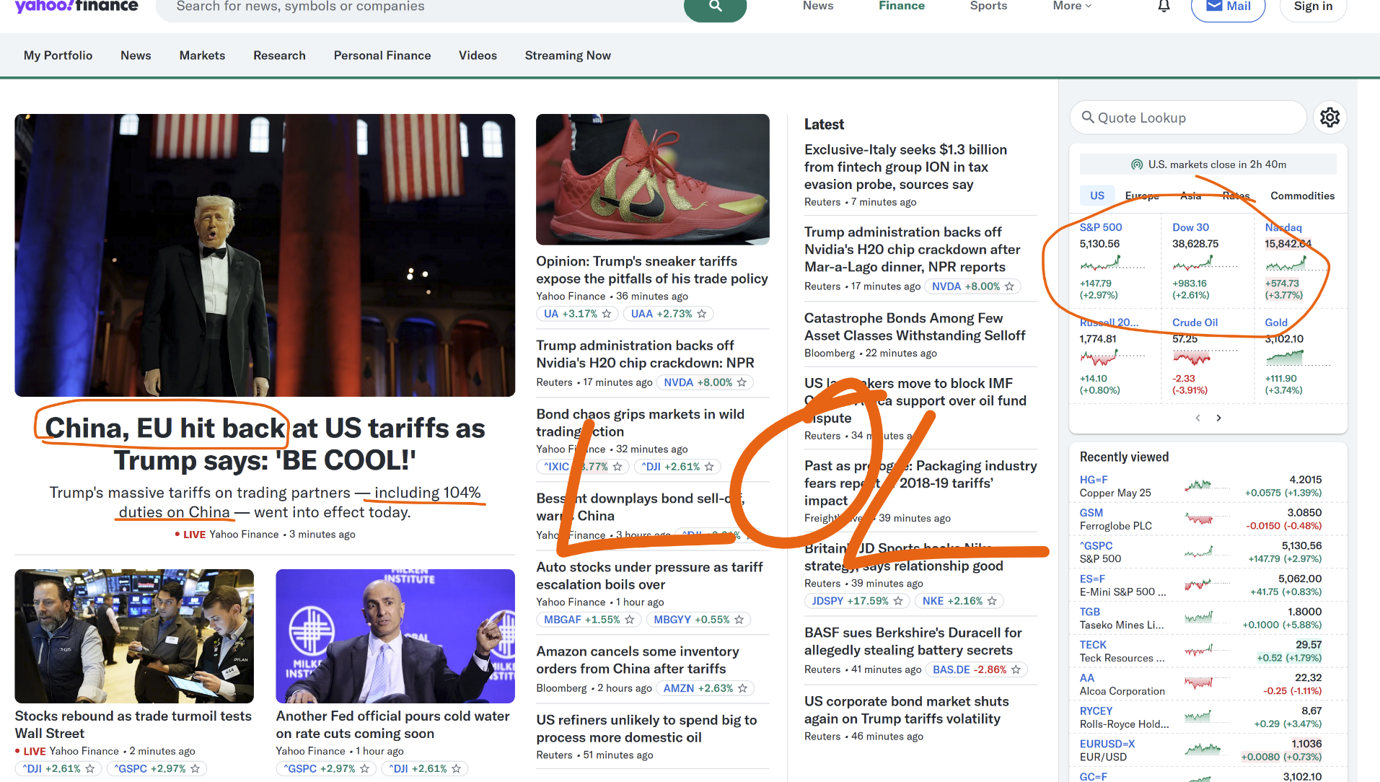Expand the More dropdown menu
Screen dimensions: 1380x782
tap(1072, 6)
